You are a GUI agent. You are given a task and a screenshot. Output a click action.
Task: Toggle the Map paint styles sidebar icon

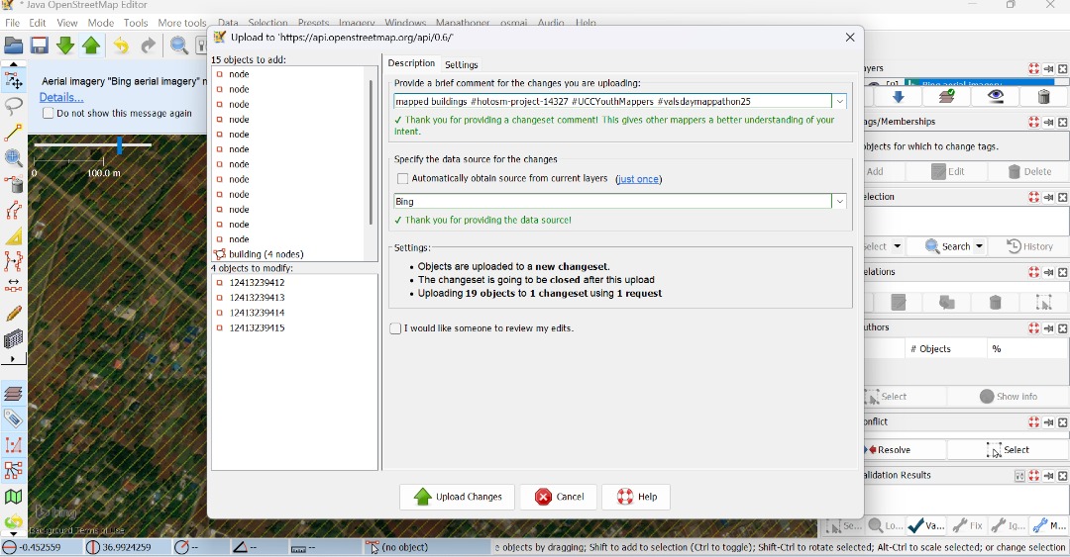pyautogui.click(x=13, y=497)
